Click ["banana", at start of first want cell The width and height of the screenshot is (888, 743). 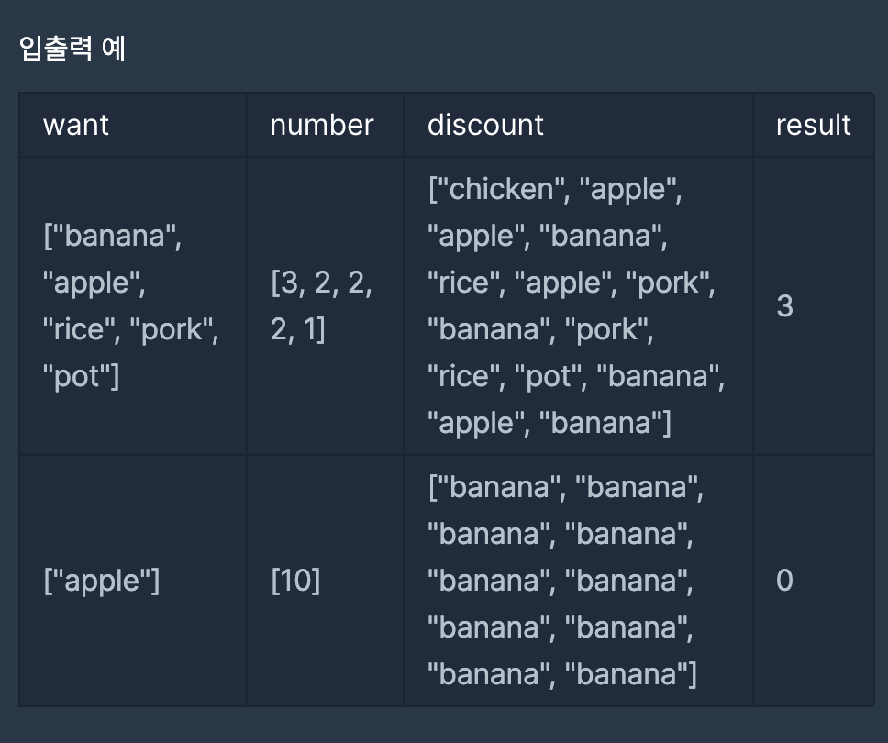[113, 236]
